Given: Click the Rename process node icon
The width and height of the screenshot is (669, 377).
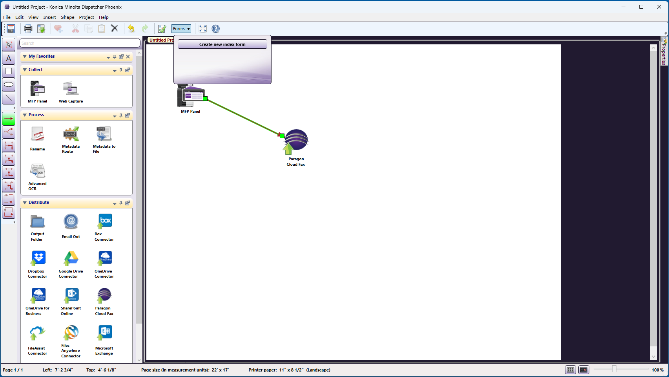Looking at the screenshot, I should click(x=38, y=134).
